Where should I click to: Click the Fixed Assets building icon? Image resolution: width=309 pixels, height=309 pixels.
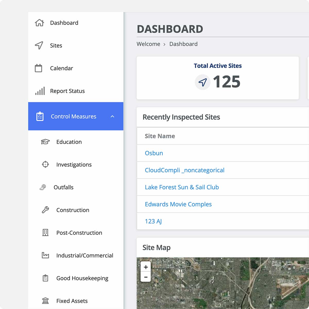click(x=45, y=301)
